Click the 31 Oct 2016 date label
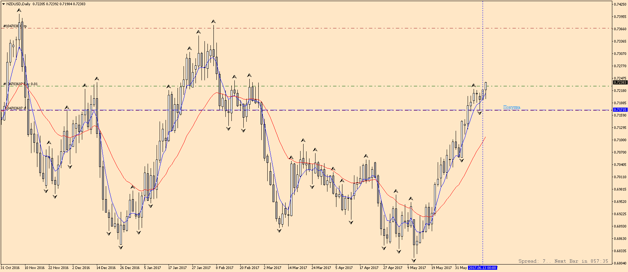The width and height of the screenshot is (628, 272). click(10, 268)
